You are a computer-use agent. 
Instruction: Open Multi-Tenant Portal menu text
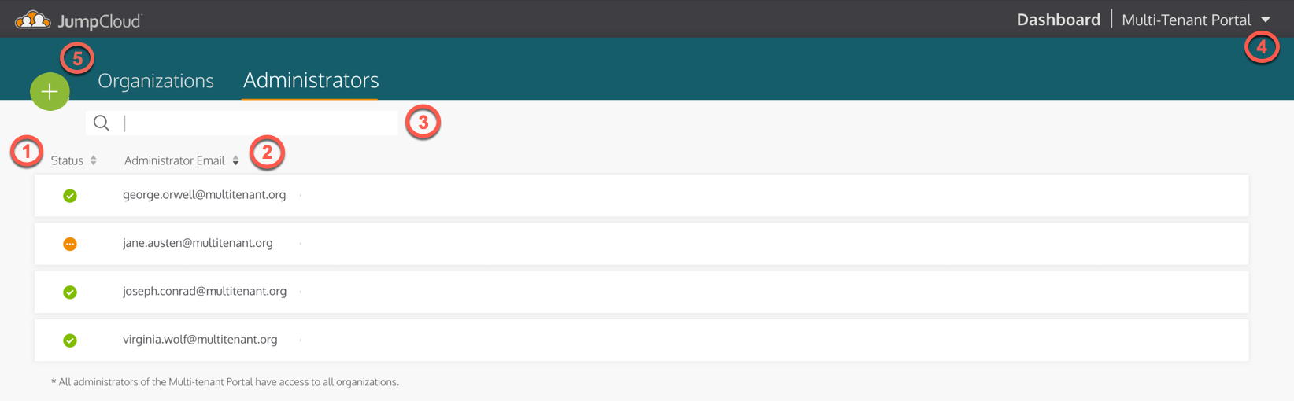1186,20
